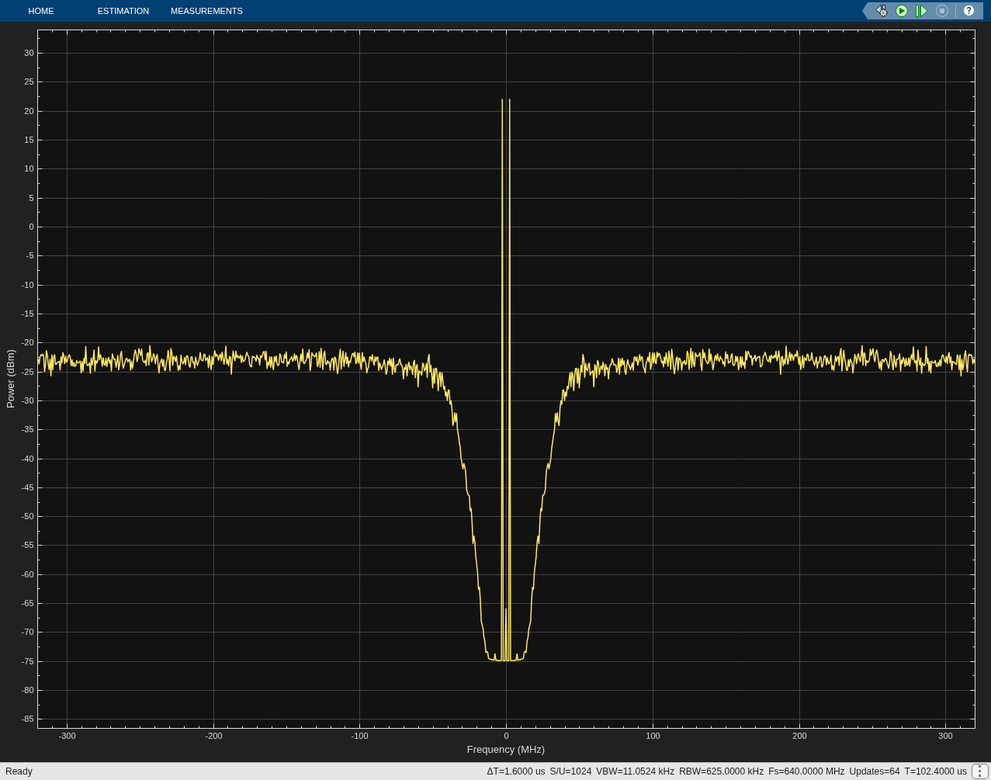Open the MEASUREMENTS tab

[206, 11]
